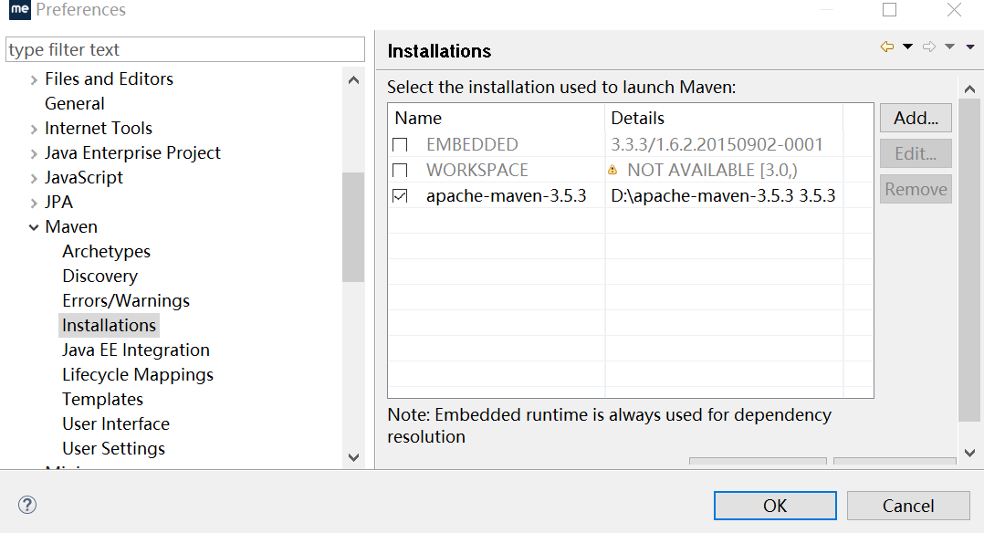Click the right pane scrollbar down arrow
Screen dimensions: 984x533
969,453
